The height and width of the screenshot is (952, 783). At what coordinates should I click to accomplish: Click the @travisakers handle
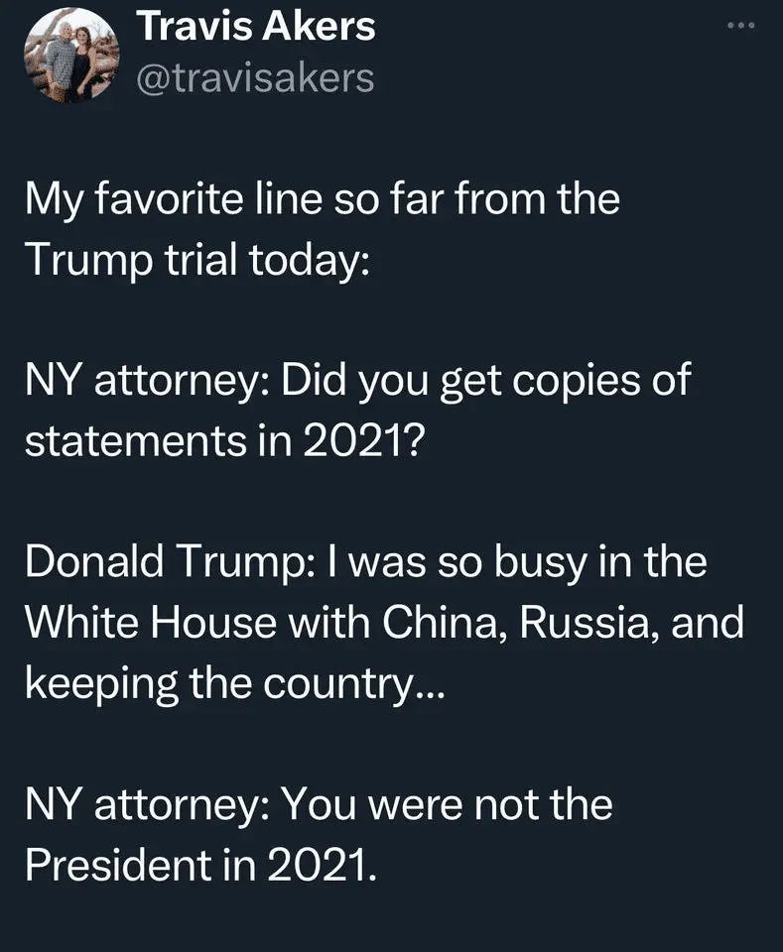253,77
